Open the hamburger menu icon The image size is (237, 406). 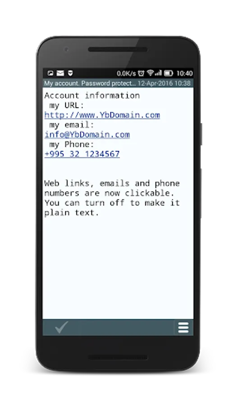pyautogui.click(x=183, y=328)
